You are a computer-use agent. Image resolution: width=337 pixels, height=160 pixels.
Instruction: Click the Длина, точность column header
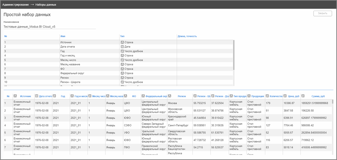pos(187,36)
